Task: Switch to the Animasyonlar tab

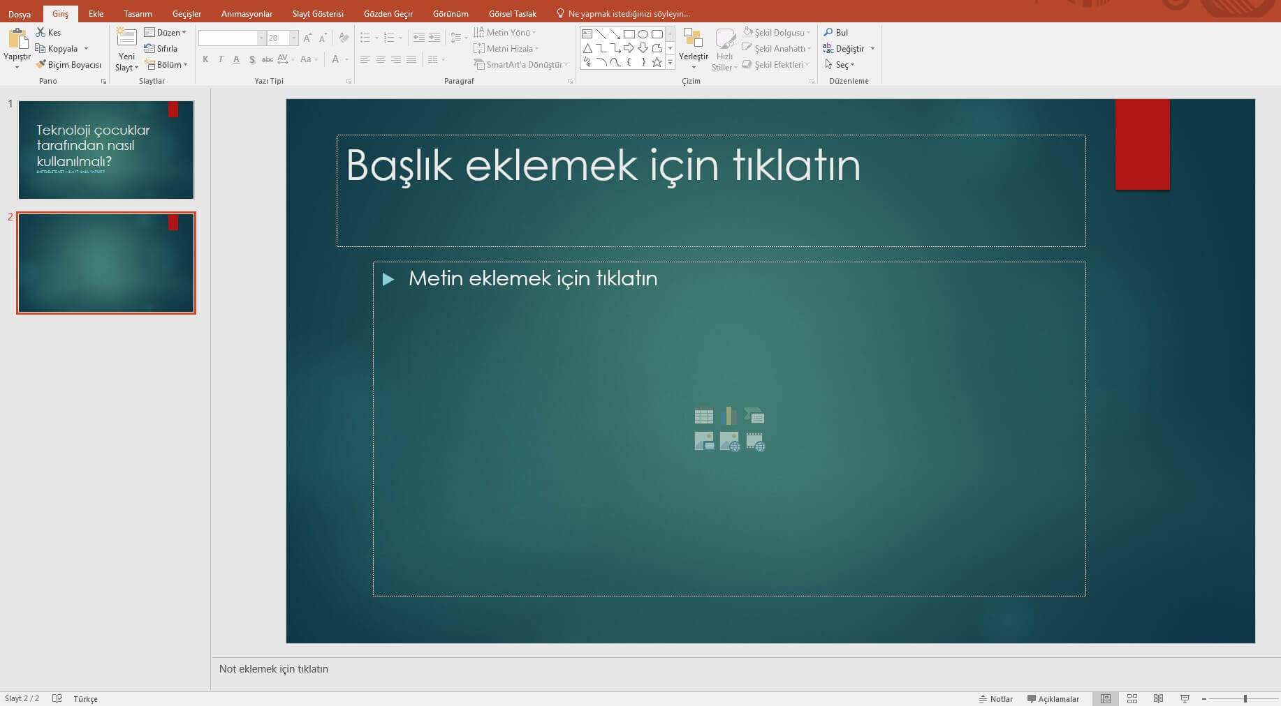Action: (247, 14)
